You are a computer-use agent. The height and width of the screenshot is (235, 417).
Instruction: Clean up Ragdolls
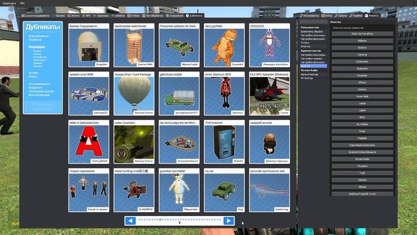point(362,138)
